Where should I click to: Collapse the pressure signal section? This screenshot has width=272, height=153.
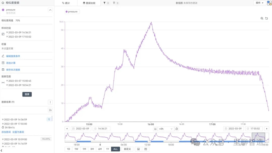click(50, 10)
